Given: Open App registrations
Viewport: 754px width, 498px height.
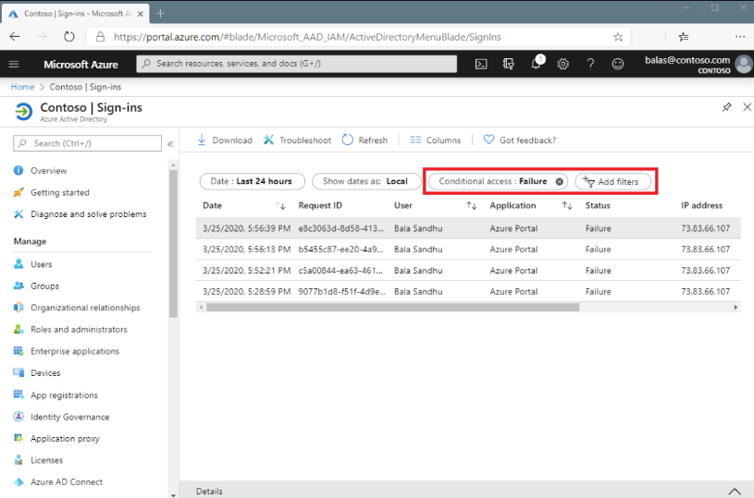Looking at the screenshot, I should (x=56, y=395).
